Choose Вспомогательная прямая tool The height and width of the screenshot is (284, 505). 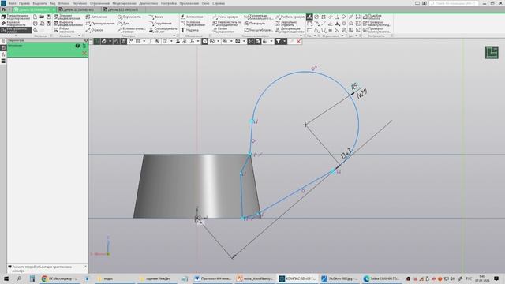132,30
